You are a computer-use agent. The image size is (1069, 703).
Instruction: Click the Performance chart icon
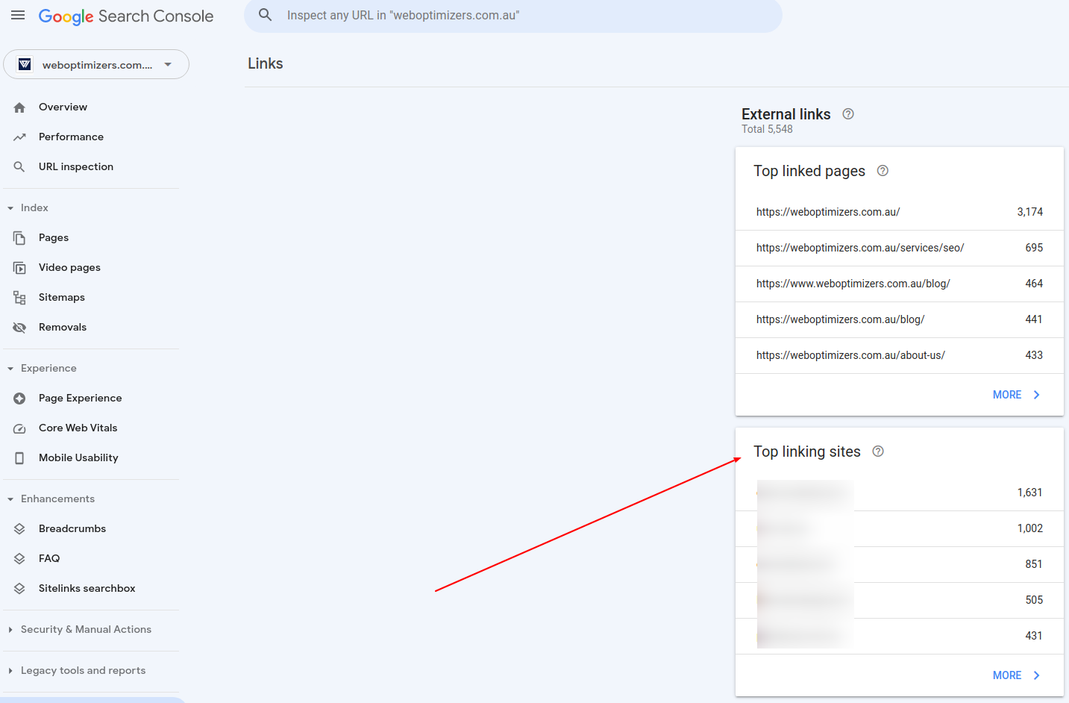[20, 137]
